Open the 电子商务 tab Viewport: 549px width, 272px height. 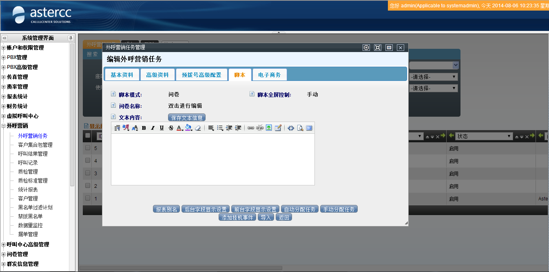click(270, 75)
